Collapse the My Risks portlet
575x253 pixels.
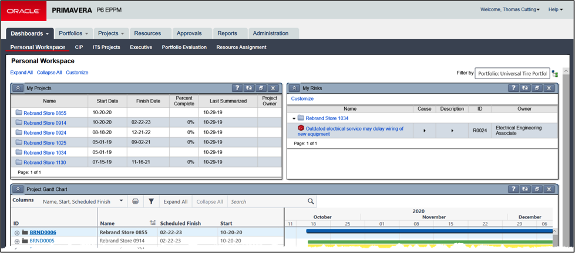tap(294, 88)
